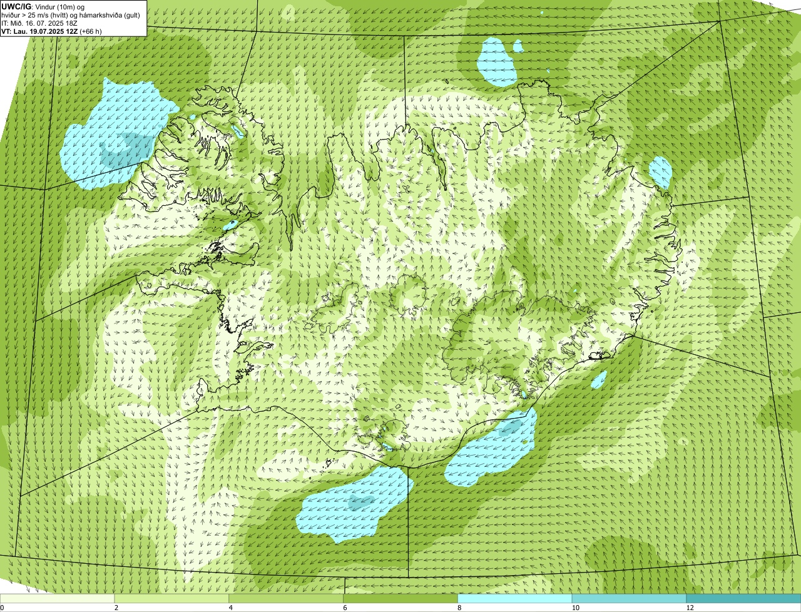Click the legend scale label "0"
The width and height of the screenshot is (801, 612).
[x=2, y=608]
